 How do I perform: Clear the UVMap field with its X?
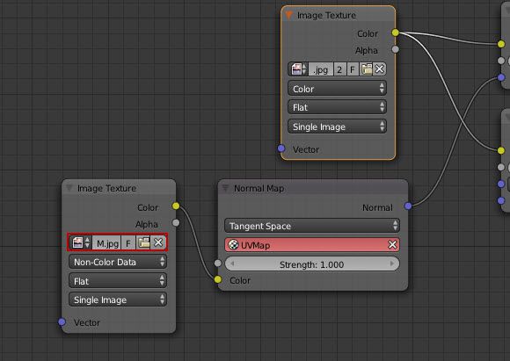pos(392,245)
